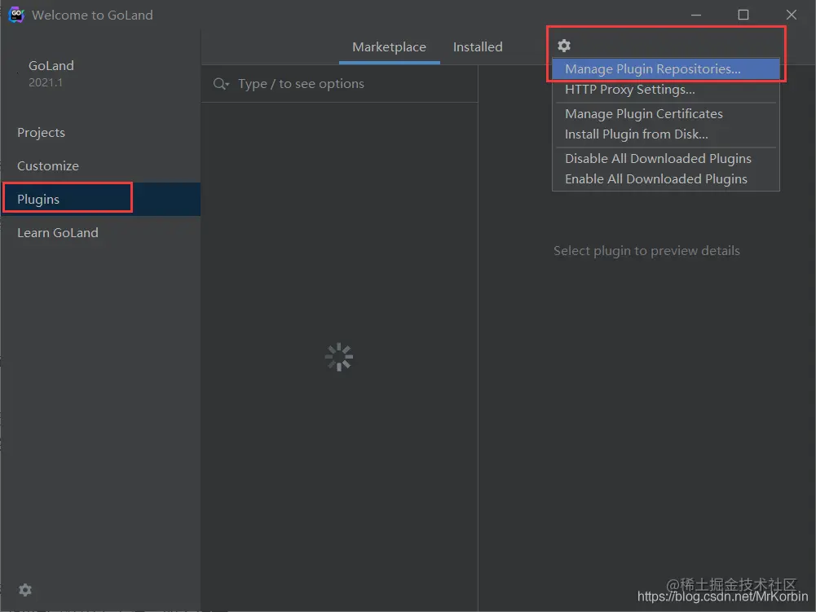Focus the plugin search field

[x=339, y=84]
